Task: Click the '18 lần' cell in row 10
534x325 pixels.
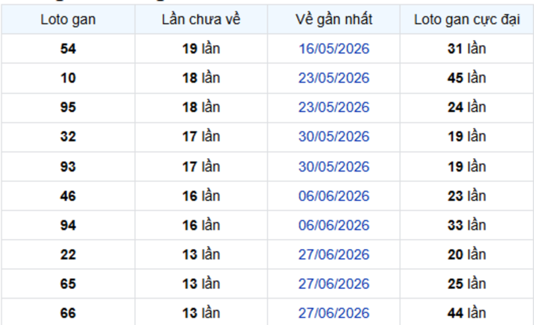Action: [x=201, y=78]
